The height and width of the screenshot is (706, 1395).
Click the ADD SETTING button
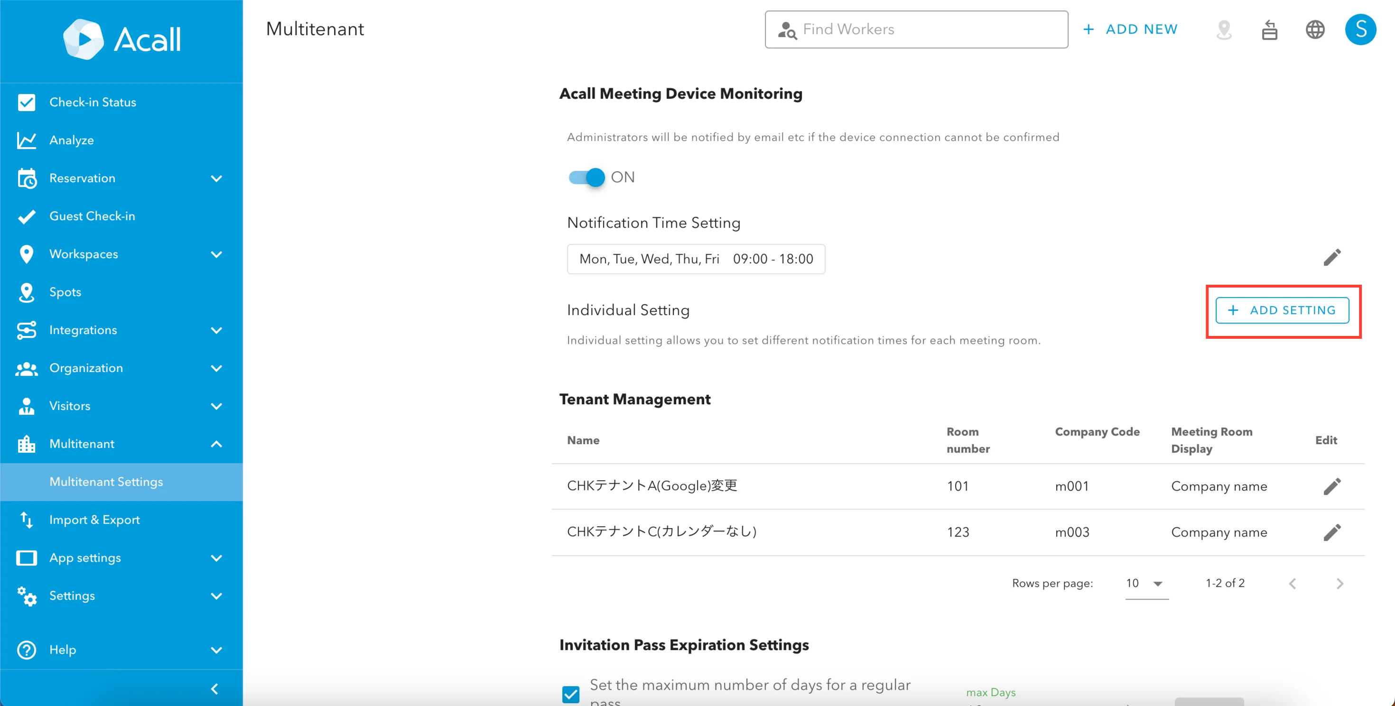pos(1282,310)
